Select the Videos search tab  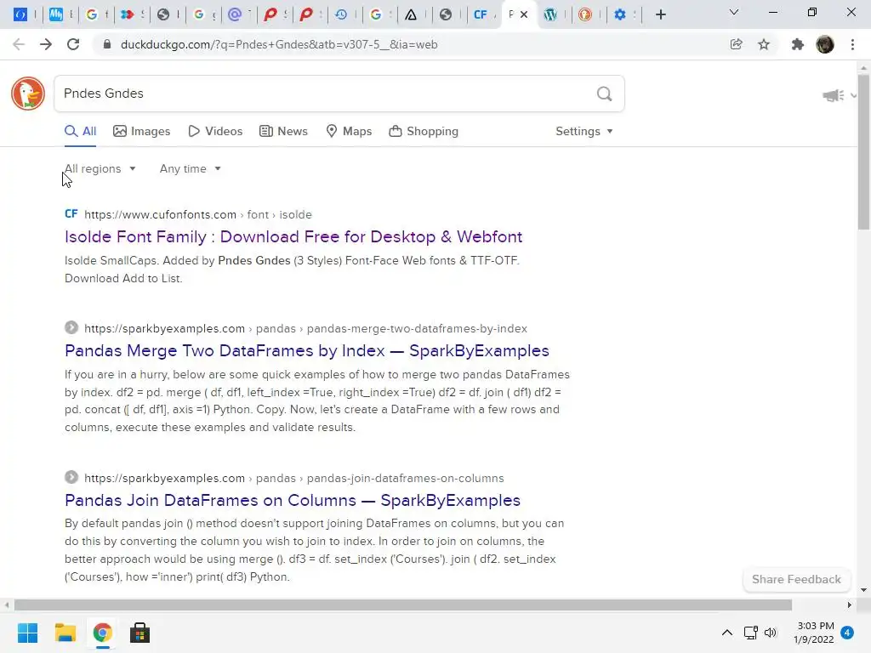(215, 132)
